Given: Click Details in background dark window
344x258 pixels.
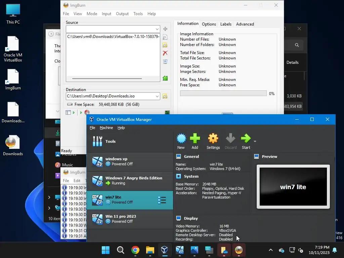Looking at the screenshot, I should point(293,62).
